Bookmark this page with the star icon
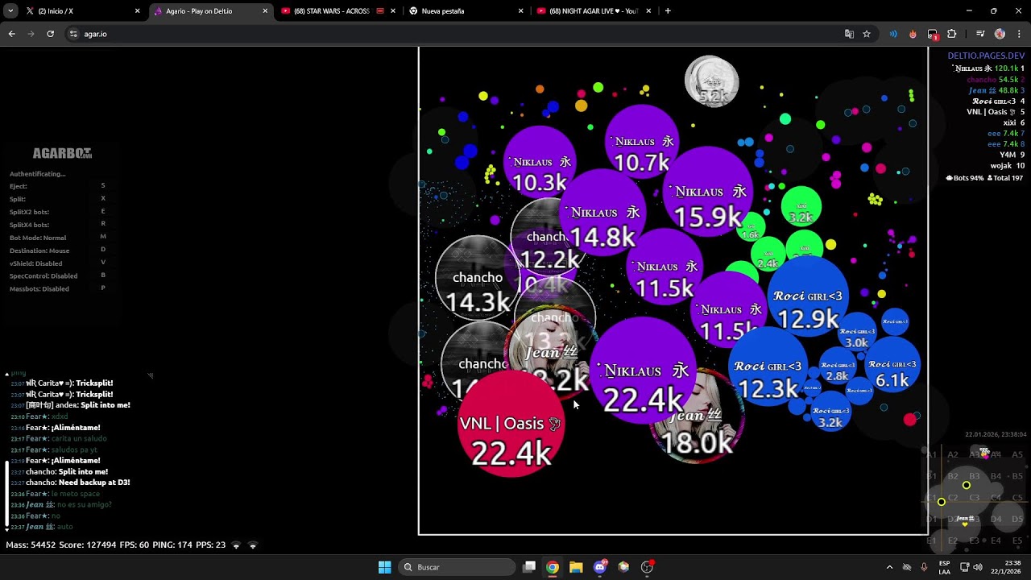Viewport: 1031px width, 580px height. pyautogui.click(x=867, y=34)
